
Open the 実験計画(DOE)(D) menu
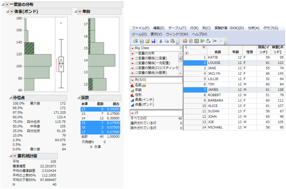pyautogui.click(x=229, y=28)
